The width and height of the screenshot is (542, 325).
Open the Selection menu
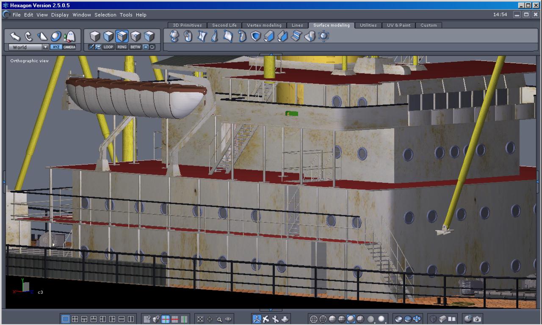pos(105,15)
